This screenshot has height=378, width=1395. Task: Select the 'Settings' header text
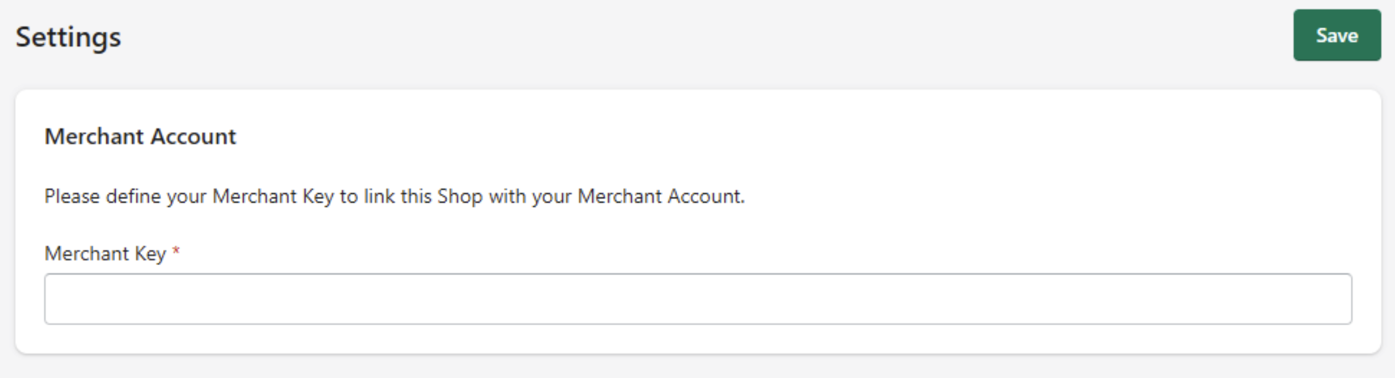pyautogui.click(x=68, y=37)
